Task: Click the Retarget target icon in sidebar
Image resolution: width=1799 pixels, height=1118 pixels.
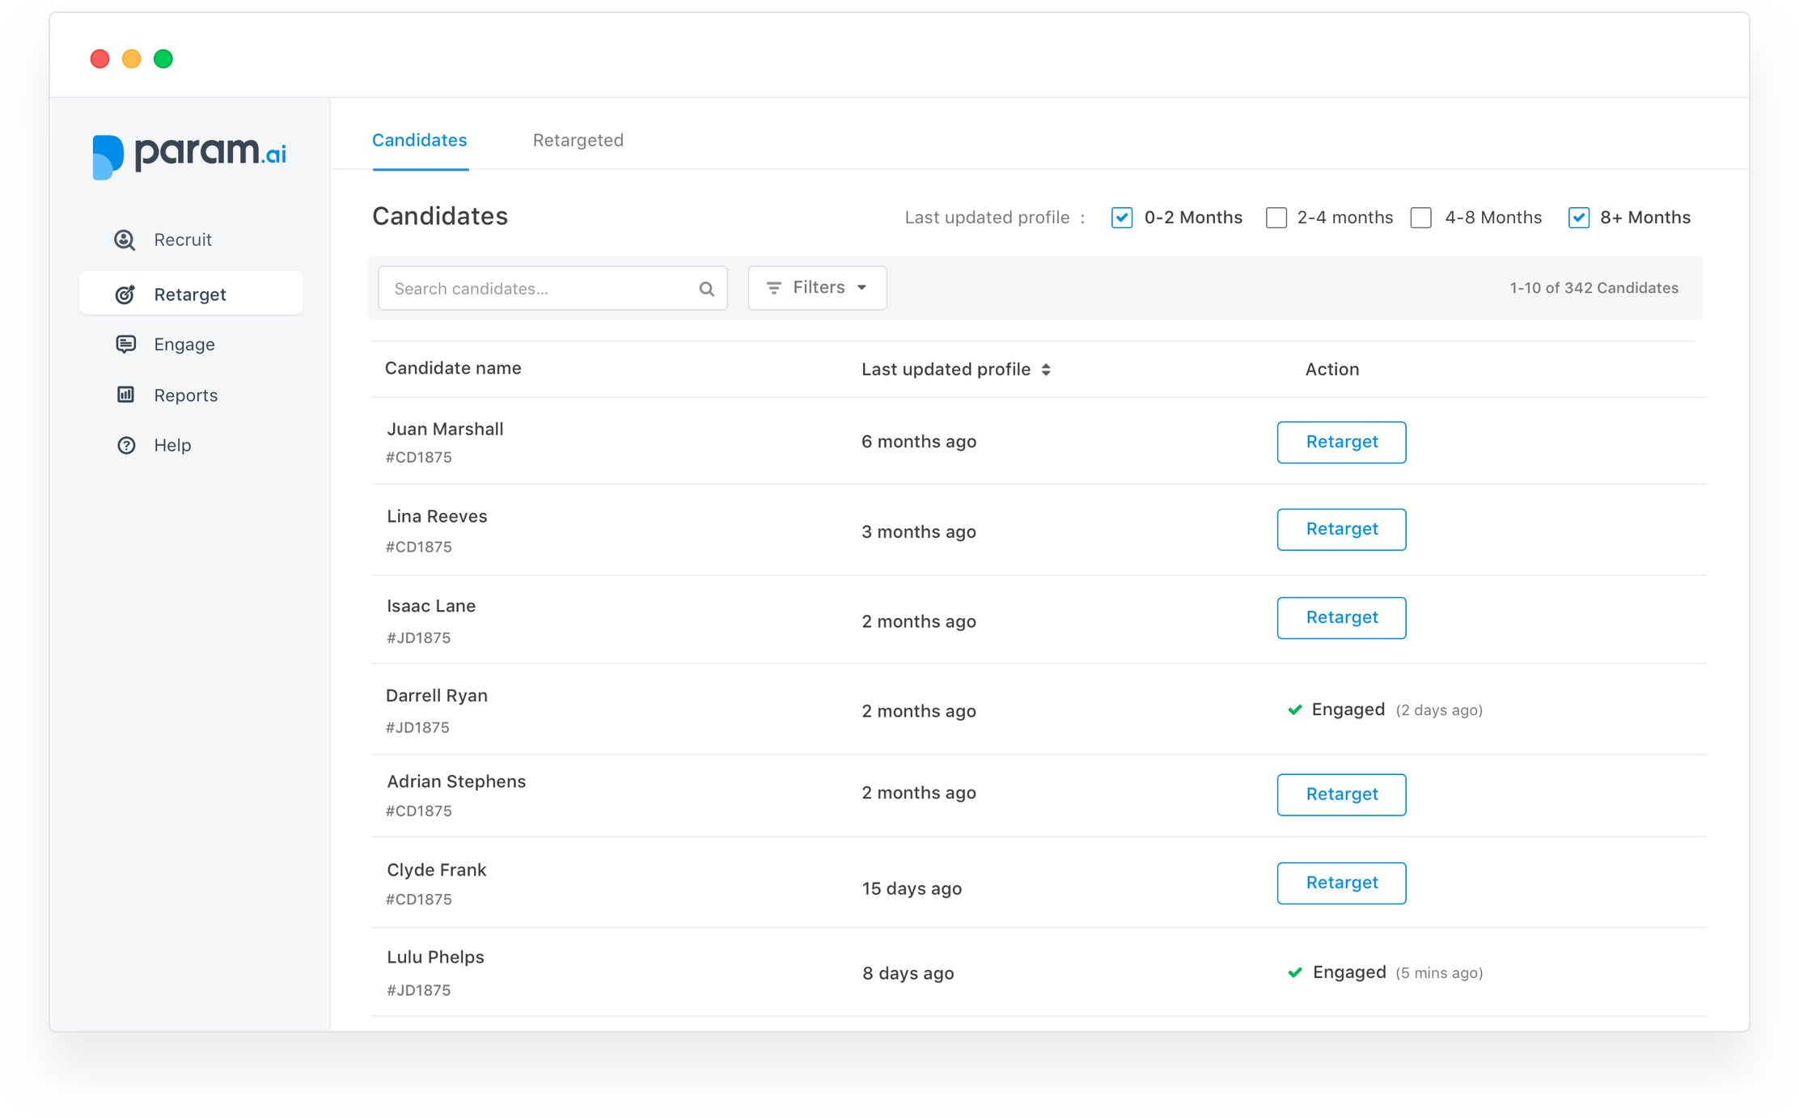Action: click(125, 294)
